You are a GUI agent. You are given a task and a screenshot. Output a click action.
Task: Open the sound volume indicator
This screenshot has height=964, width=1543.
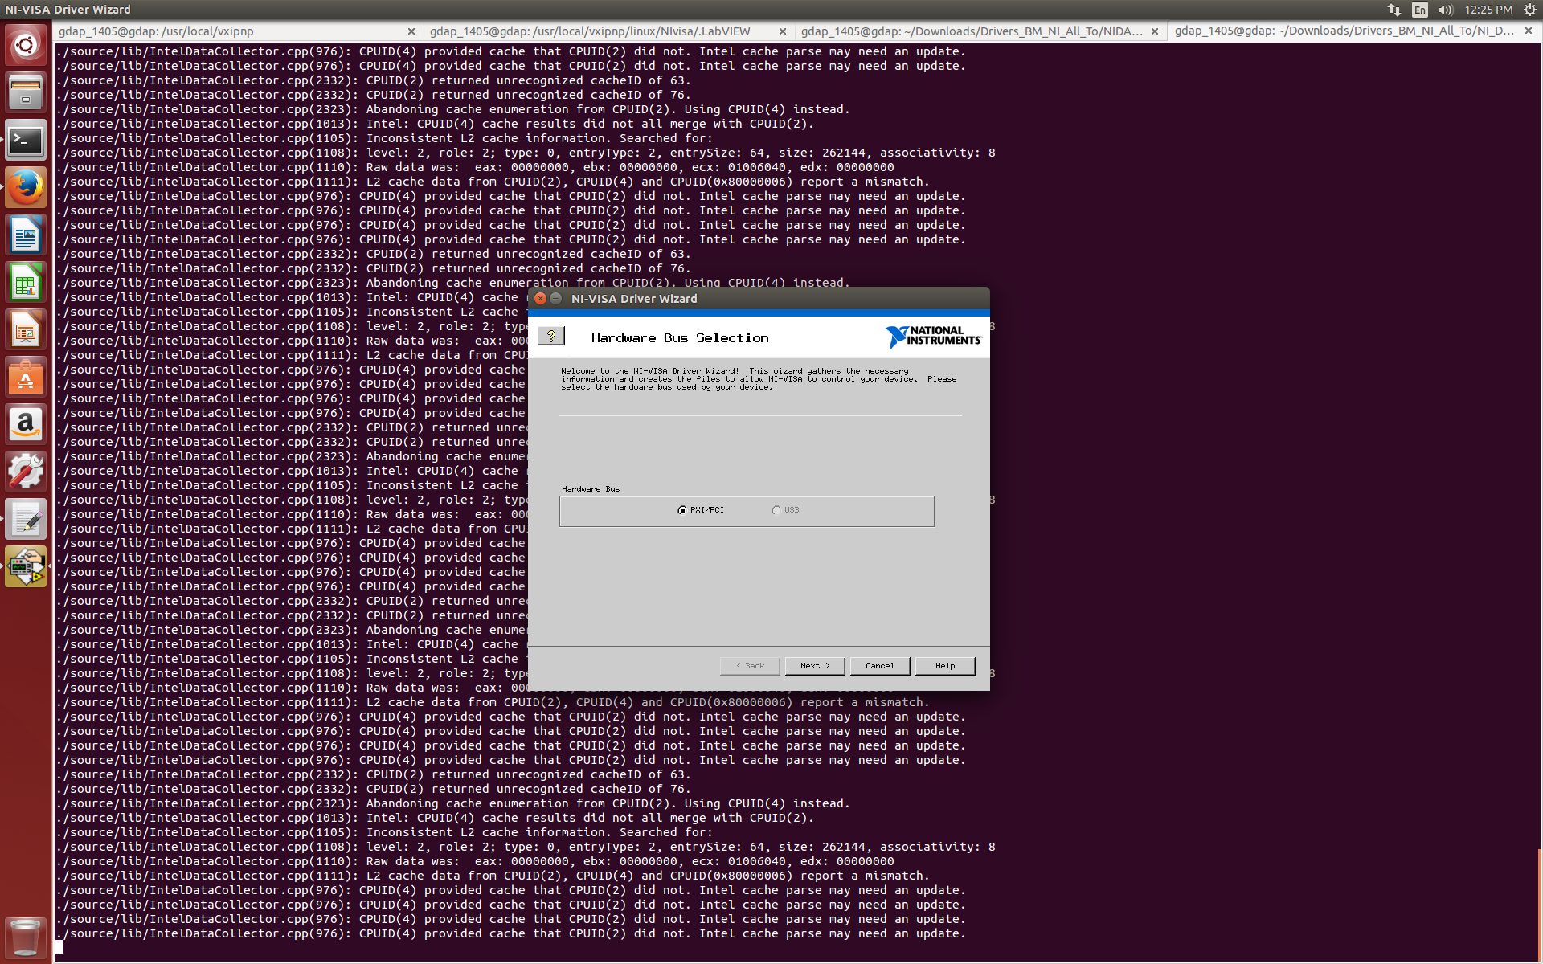tap(1446, 10)
